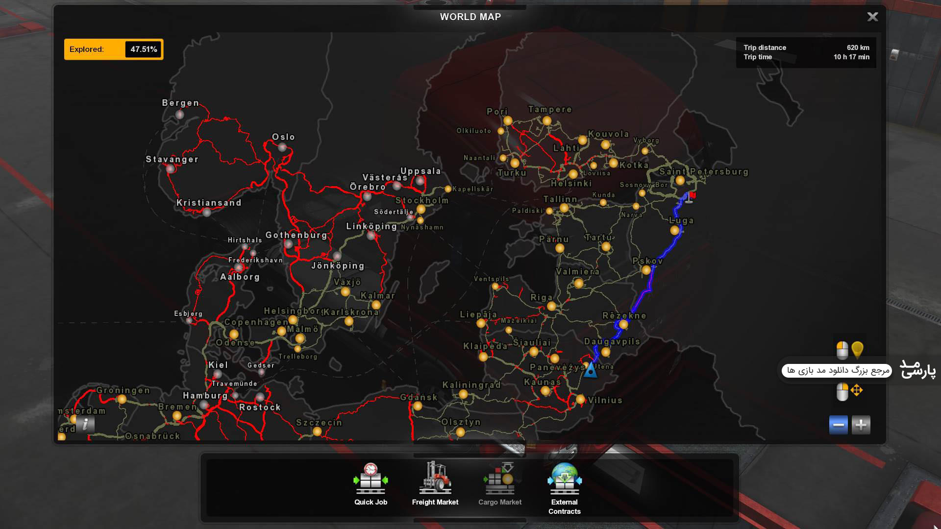The width and height of the screenshot is (941, 529).
Task: Click the Hamburg city label
Action: [205, 395]
